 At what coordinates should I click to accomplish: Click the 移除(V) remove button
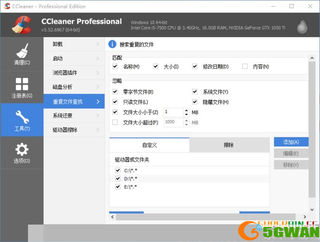pyautogui.click(x=291, y=165)
